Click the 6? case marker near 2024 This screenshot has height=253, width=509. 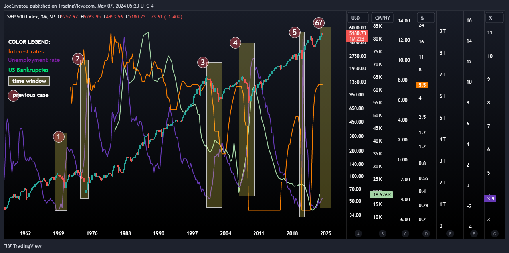pyautogui.click(x=319, y=23)
